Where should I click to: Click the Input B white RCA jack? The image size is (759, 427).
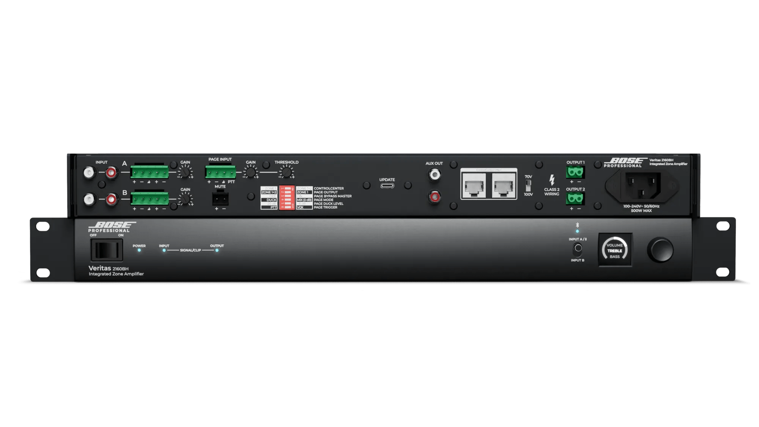tap(89, 199)
